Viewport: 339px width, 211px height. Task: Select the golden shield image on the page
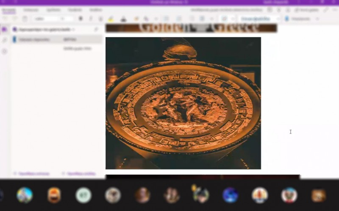[183, 103]
